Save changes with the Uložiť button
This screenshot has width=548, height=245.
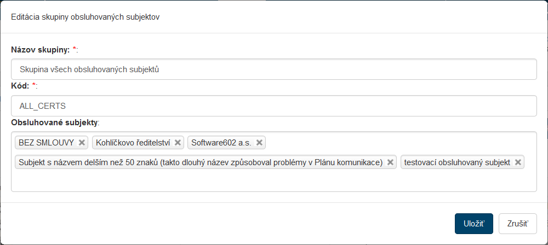(x=473, y=224)
